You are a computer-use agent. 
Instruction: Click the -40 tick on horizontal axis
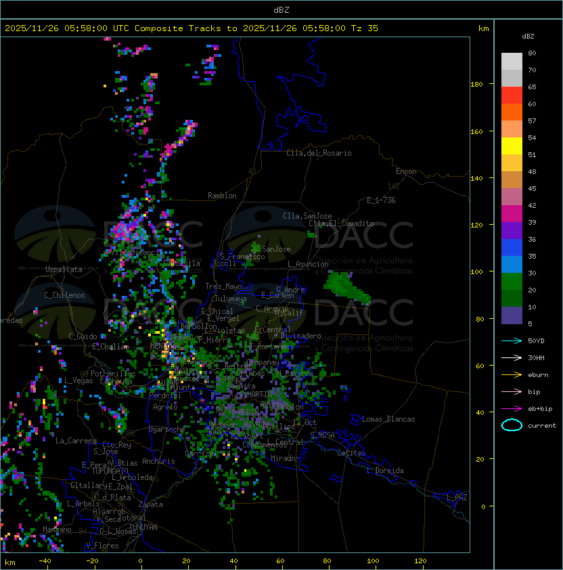tap(45, 561)
